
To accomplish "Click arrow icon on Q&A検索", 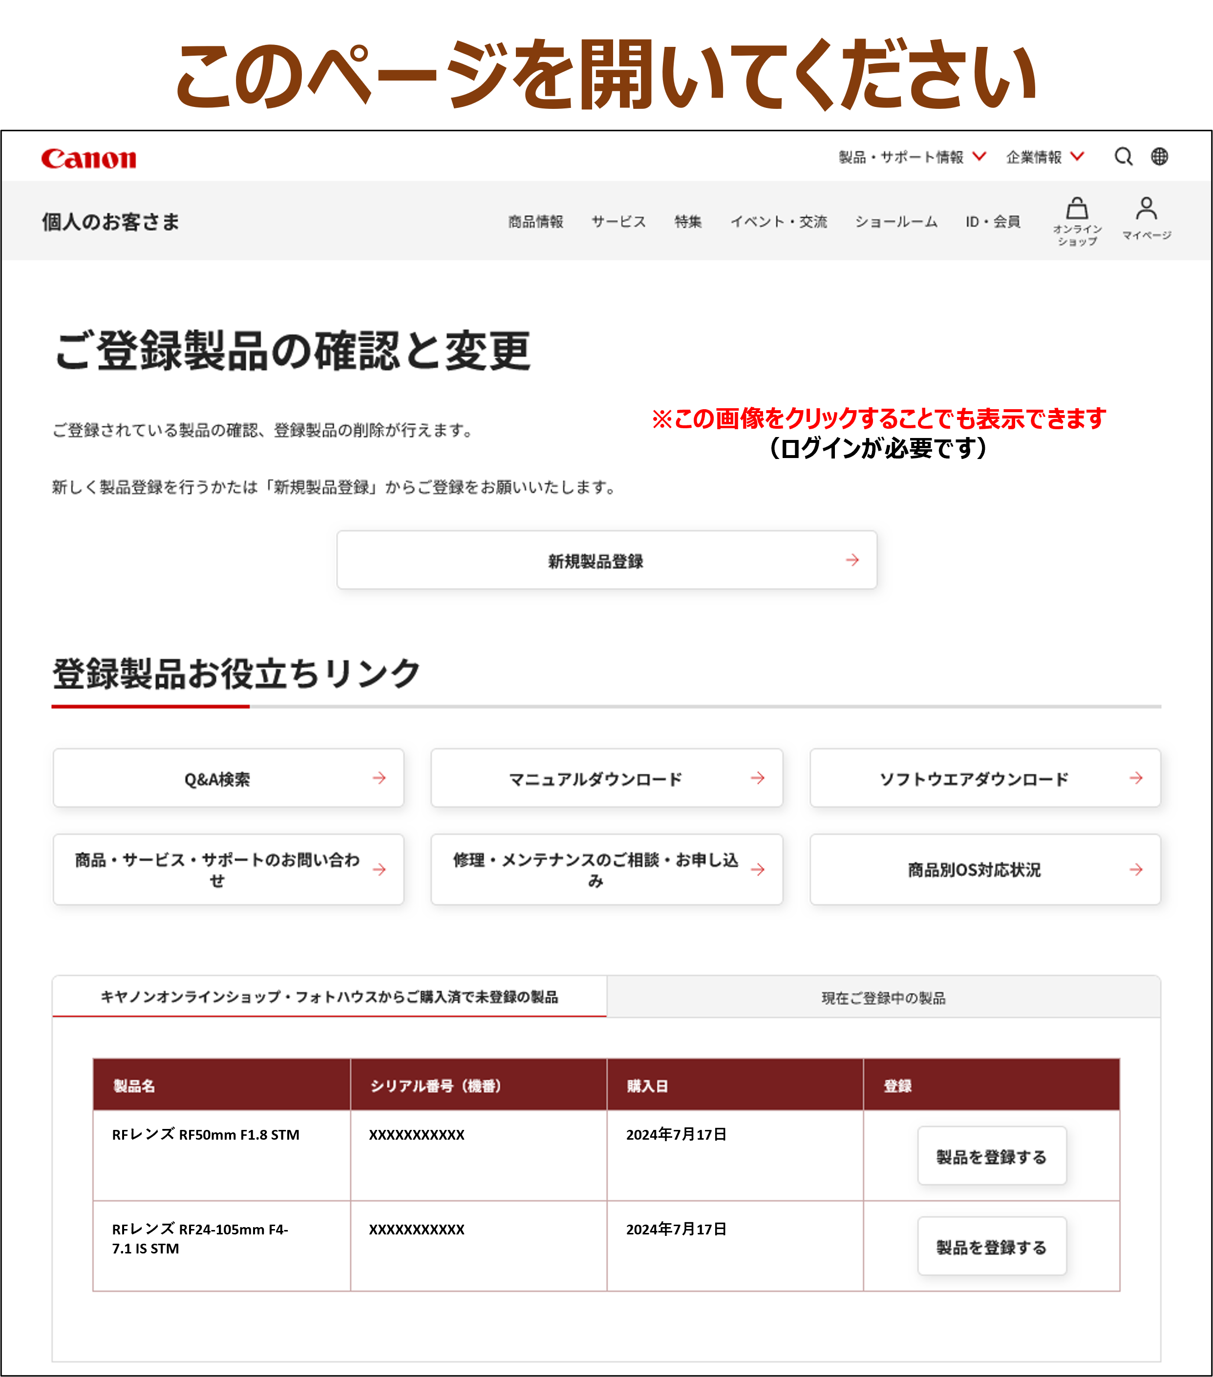I will coord(380,778).
